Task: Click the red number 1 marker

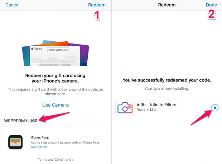Action: tap(97, 15)
